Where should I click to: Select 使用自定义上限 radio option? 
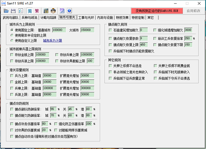tap(12, 41)
